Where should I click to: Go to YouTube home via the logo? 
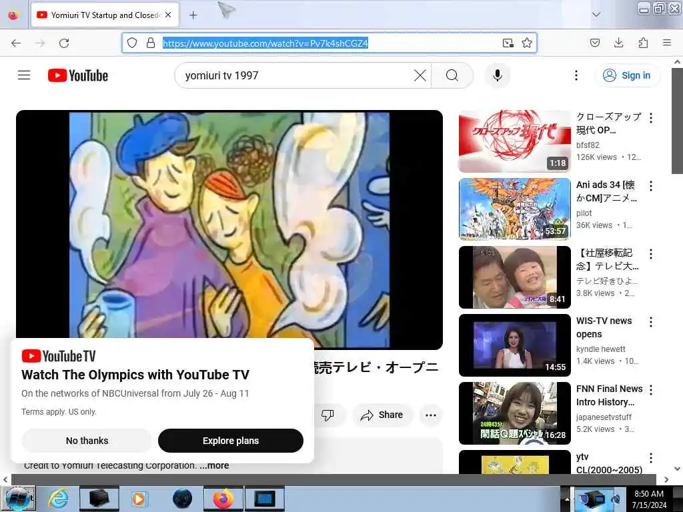click(x=78, y=75)
